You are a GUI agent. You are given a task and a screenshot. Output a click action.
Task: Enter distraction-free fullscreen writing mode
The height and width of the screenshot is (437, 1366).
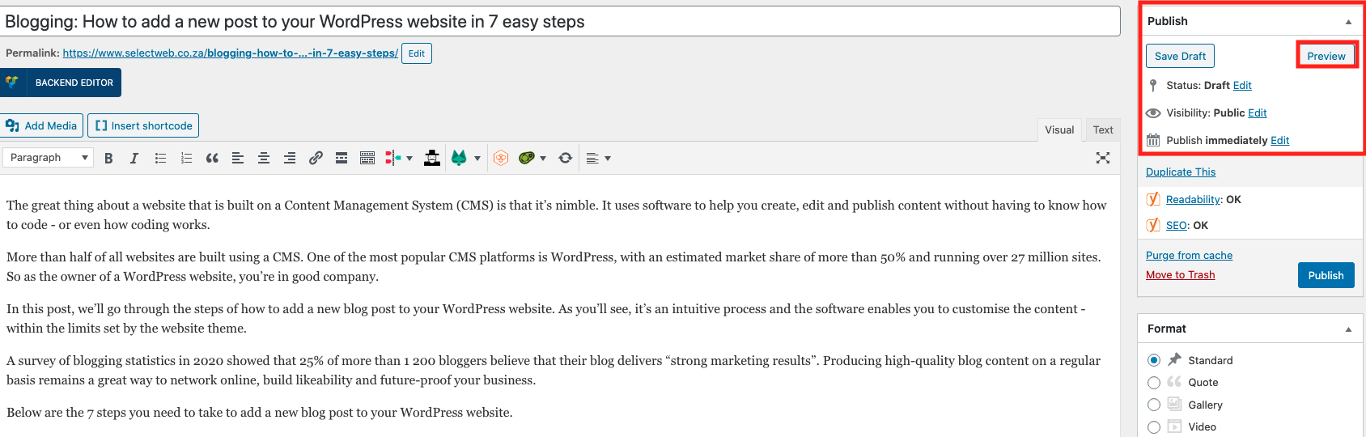tap(1103, 158)
